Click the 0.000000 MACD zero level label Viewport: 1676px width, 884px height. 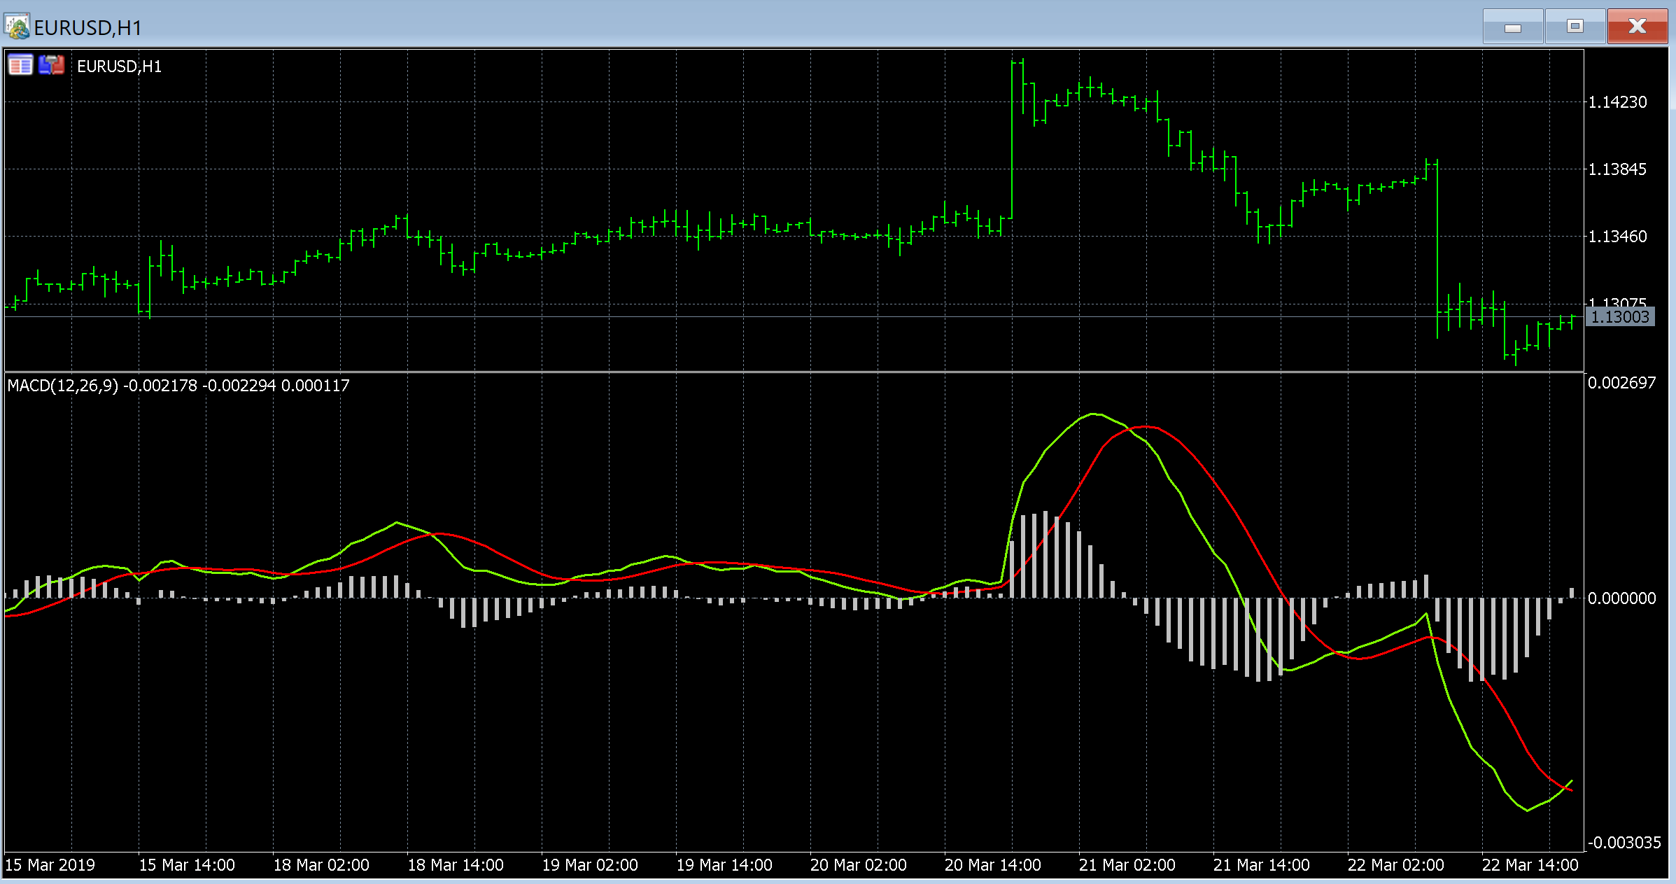(x=1621, y=598)
